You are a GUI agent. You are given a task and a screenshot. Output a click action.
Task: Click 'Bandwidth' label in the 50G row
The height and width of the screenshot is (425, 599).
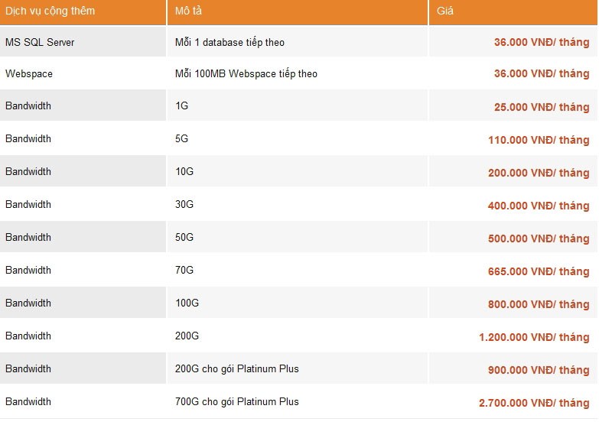coord(28,237)
